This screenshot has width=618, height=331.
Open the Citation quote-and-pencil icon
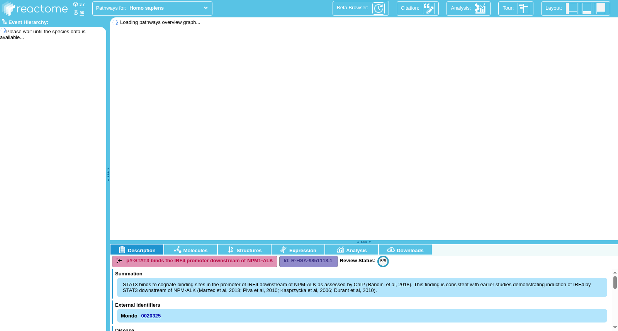429,8
